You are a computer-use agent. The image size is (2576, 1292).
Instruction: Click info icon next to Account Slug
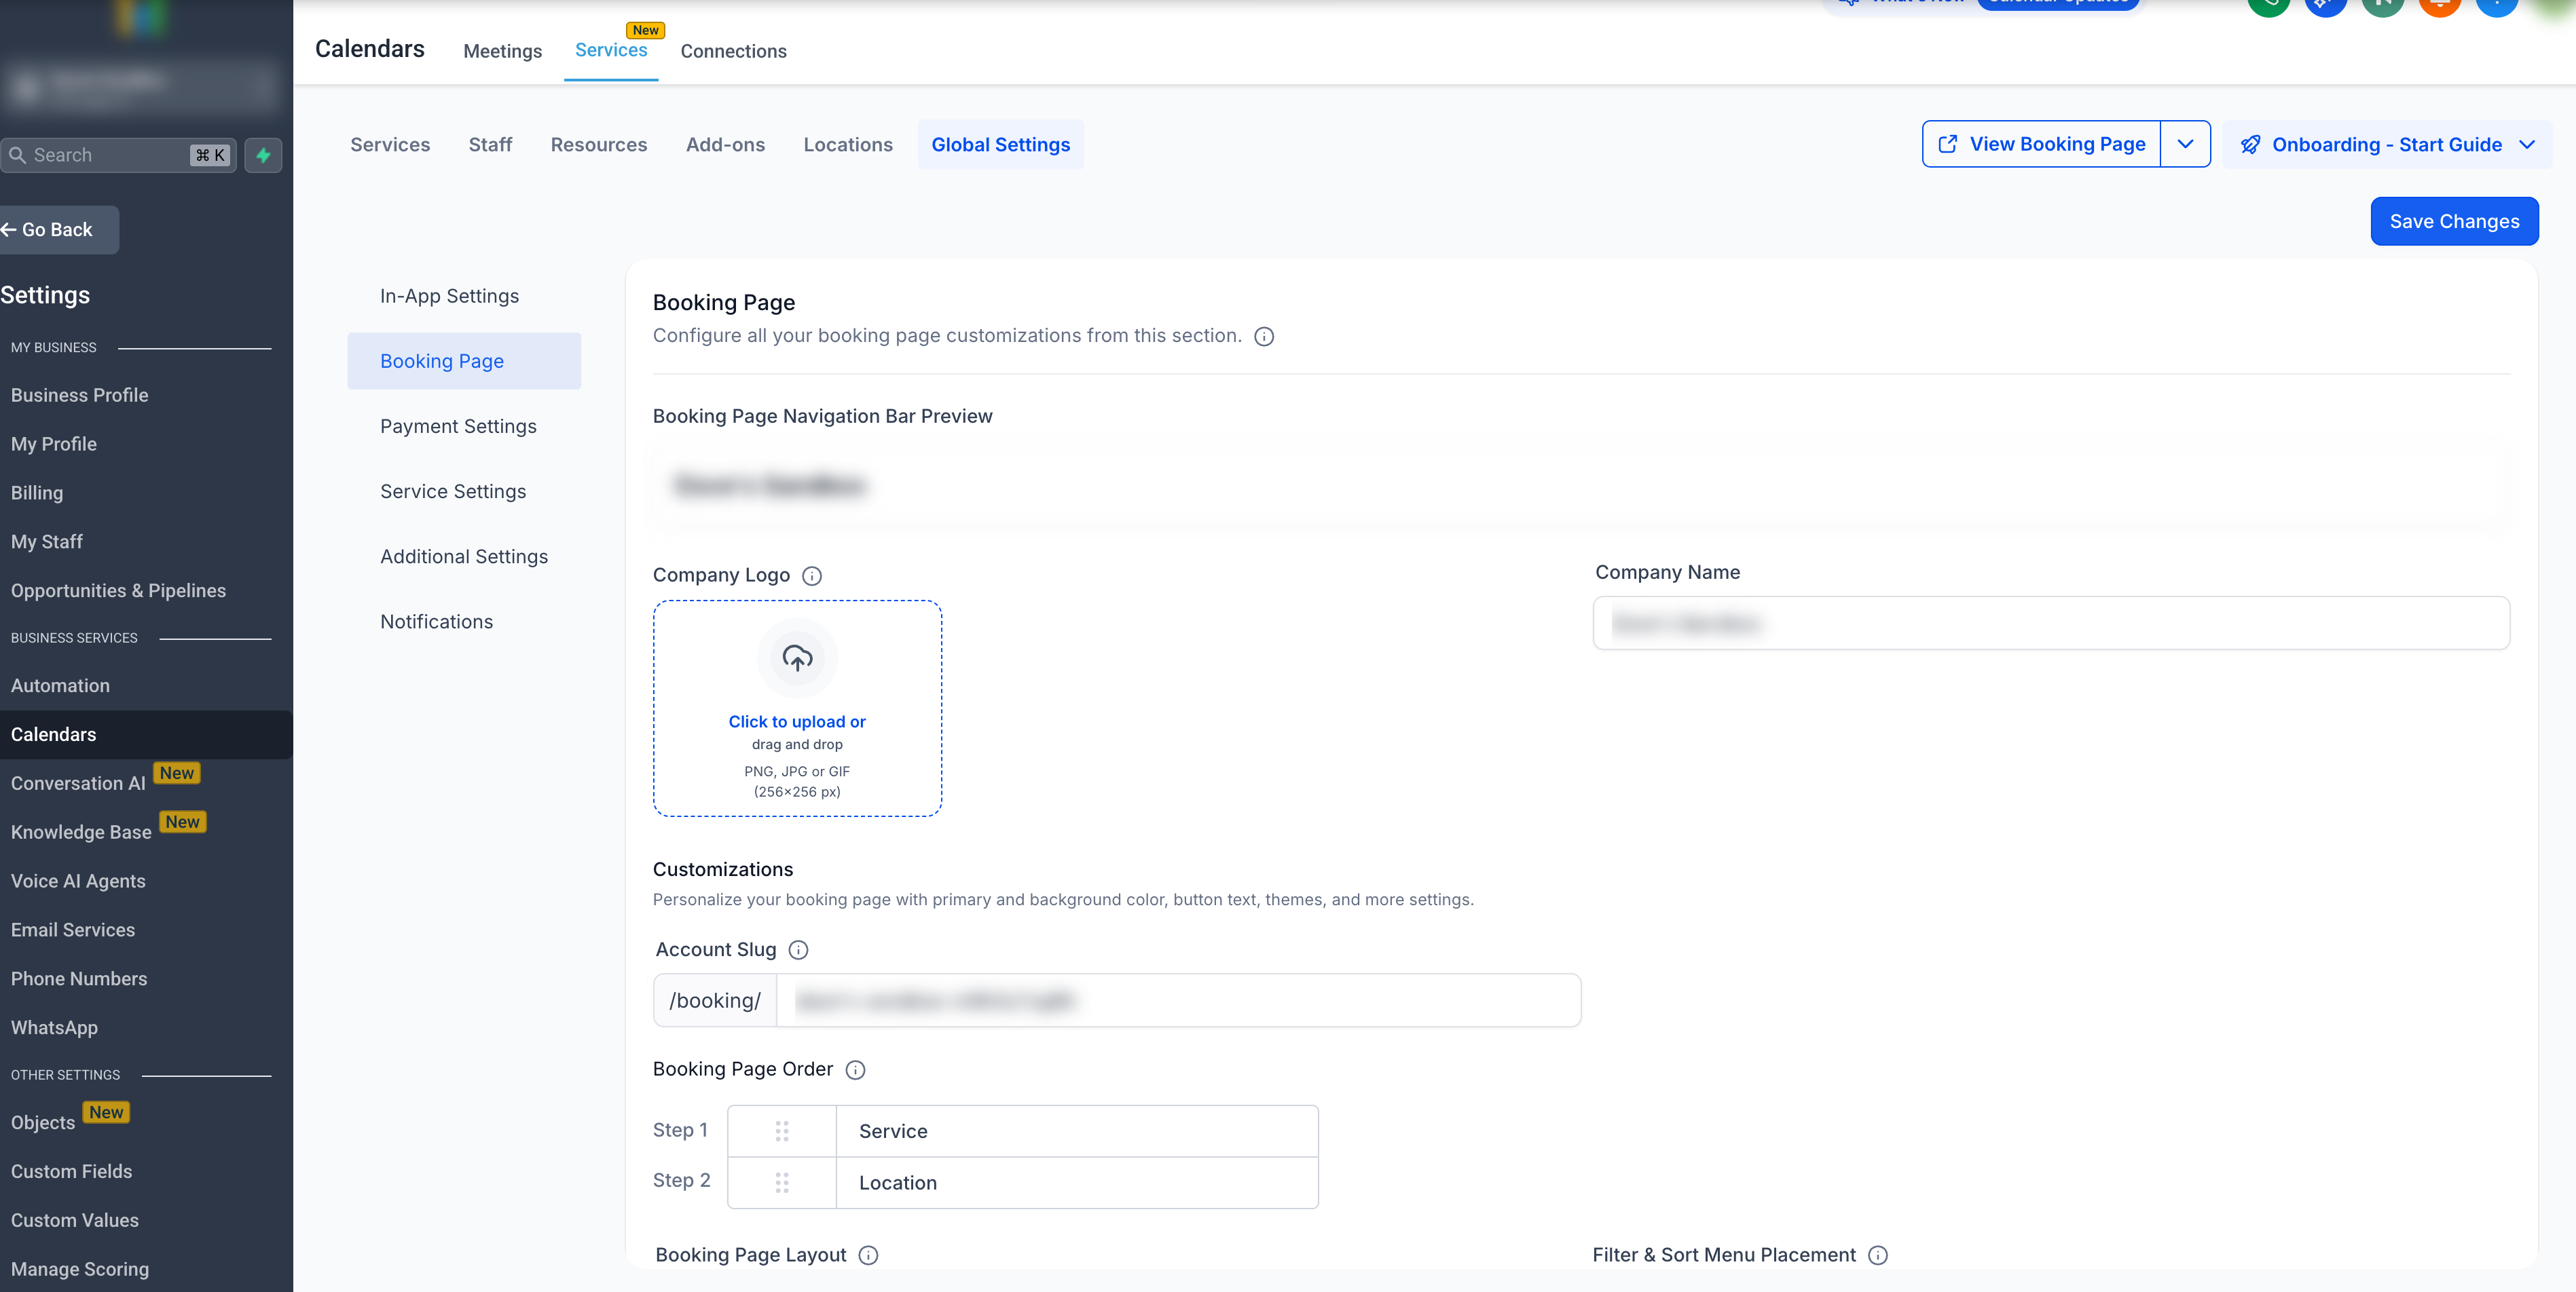(798, 950)
